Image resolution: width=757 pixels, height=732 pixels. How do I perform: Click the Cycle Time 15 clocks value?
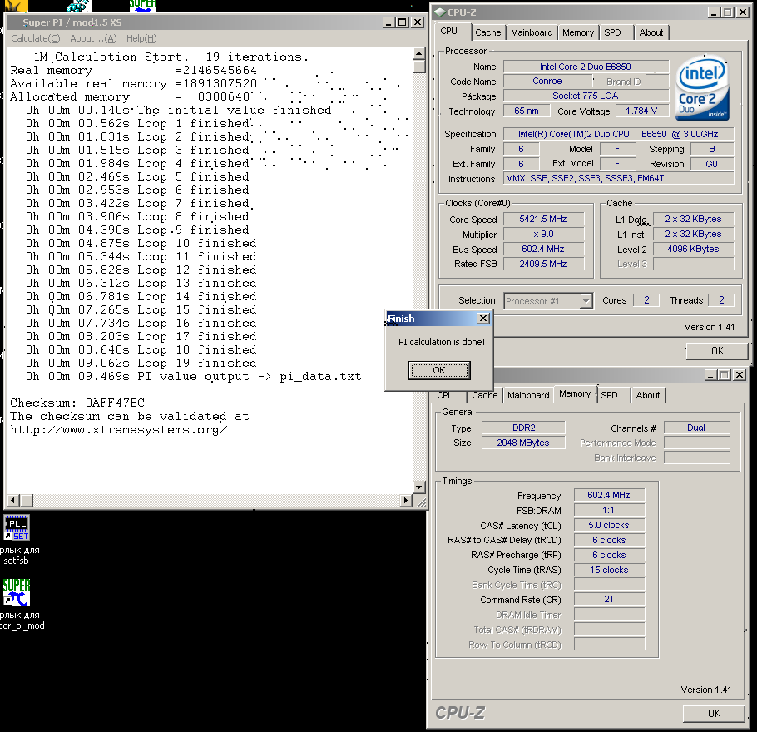tap(609, 571)
